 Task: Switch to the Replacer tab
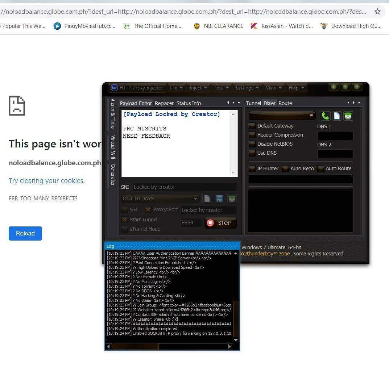(x=164, y=103)
